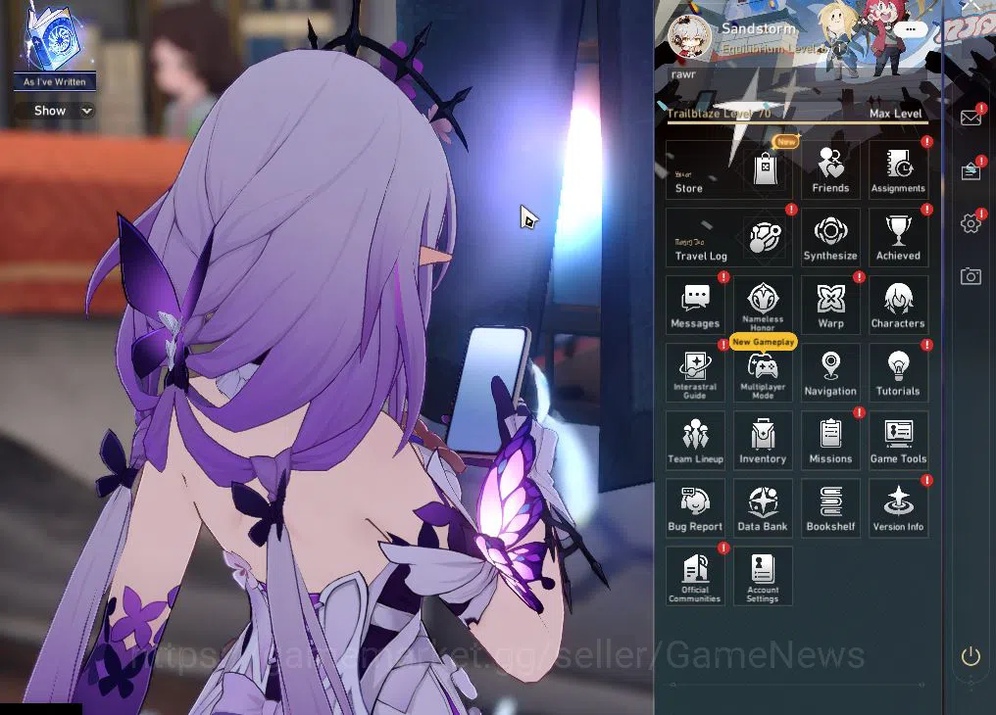Click the Sandstorm profile avatar
Image resolution: width=996 pixels, height=715 pixels.
(690, 36)
